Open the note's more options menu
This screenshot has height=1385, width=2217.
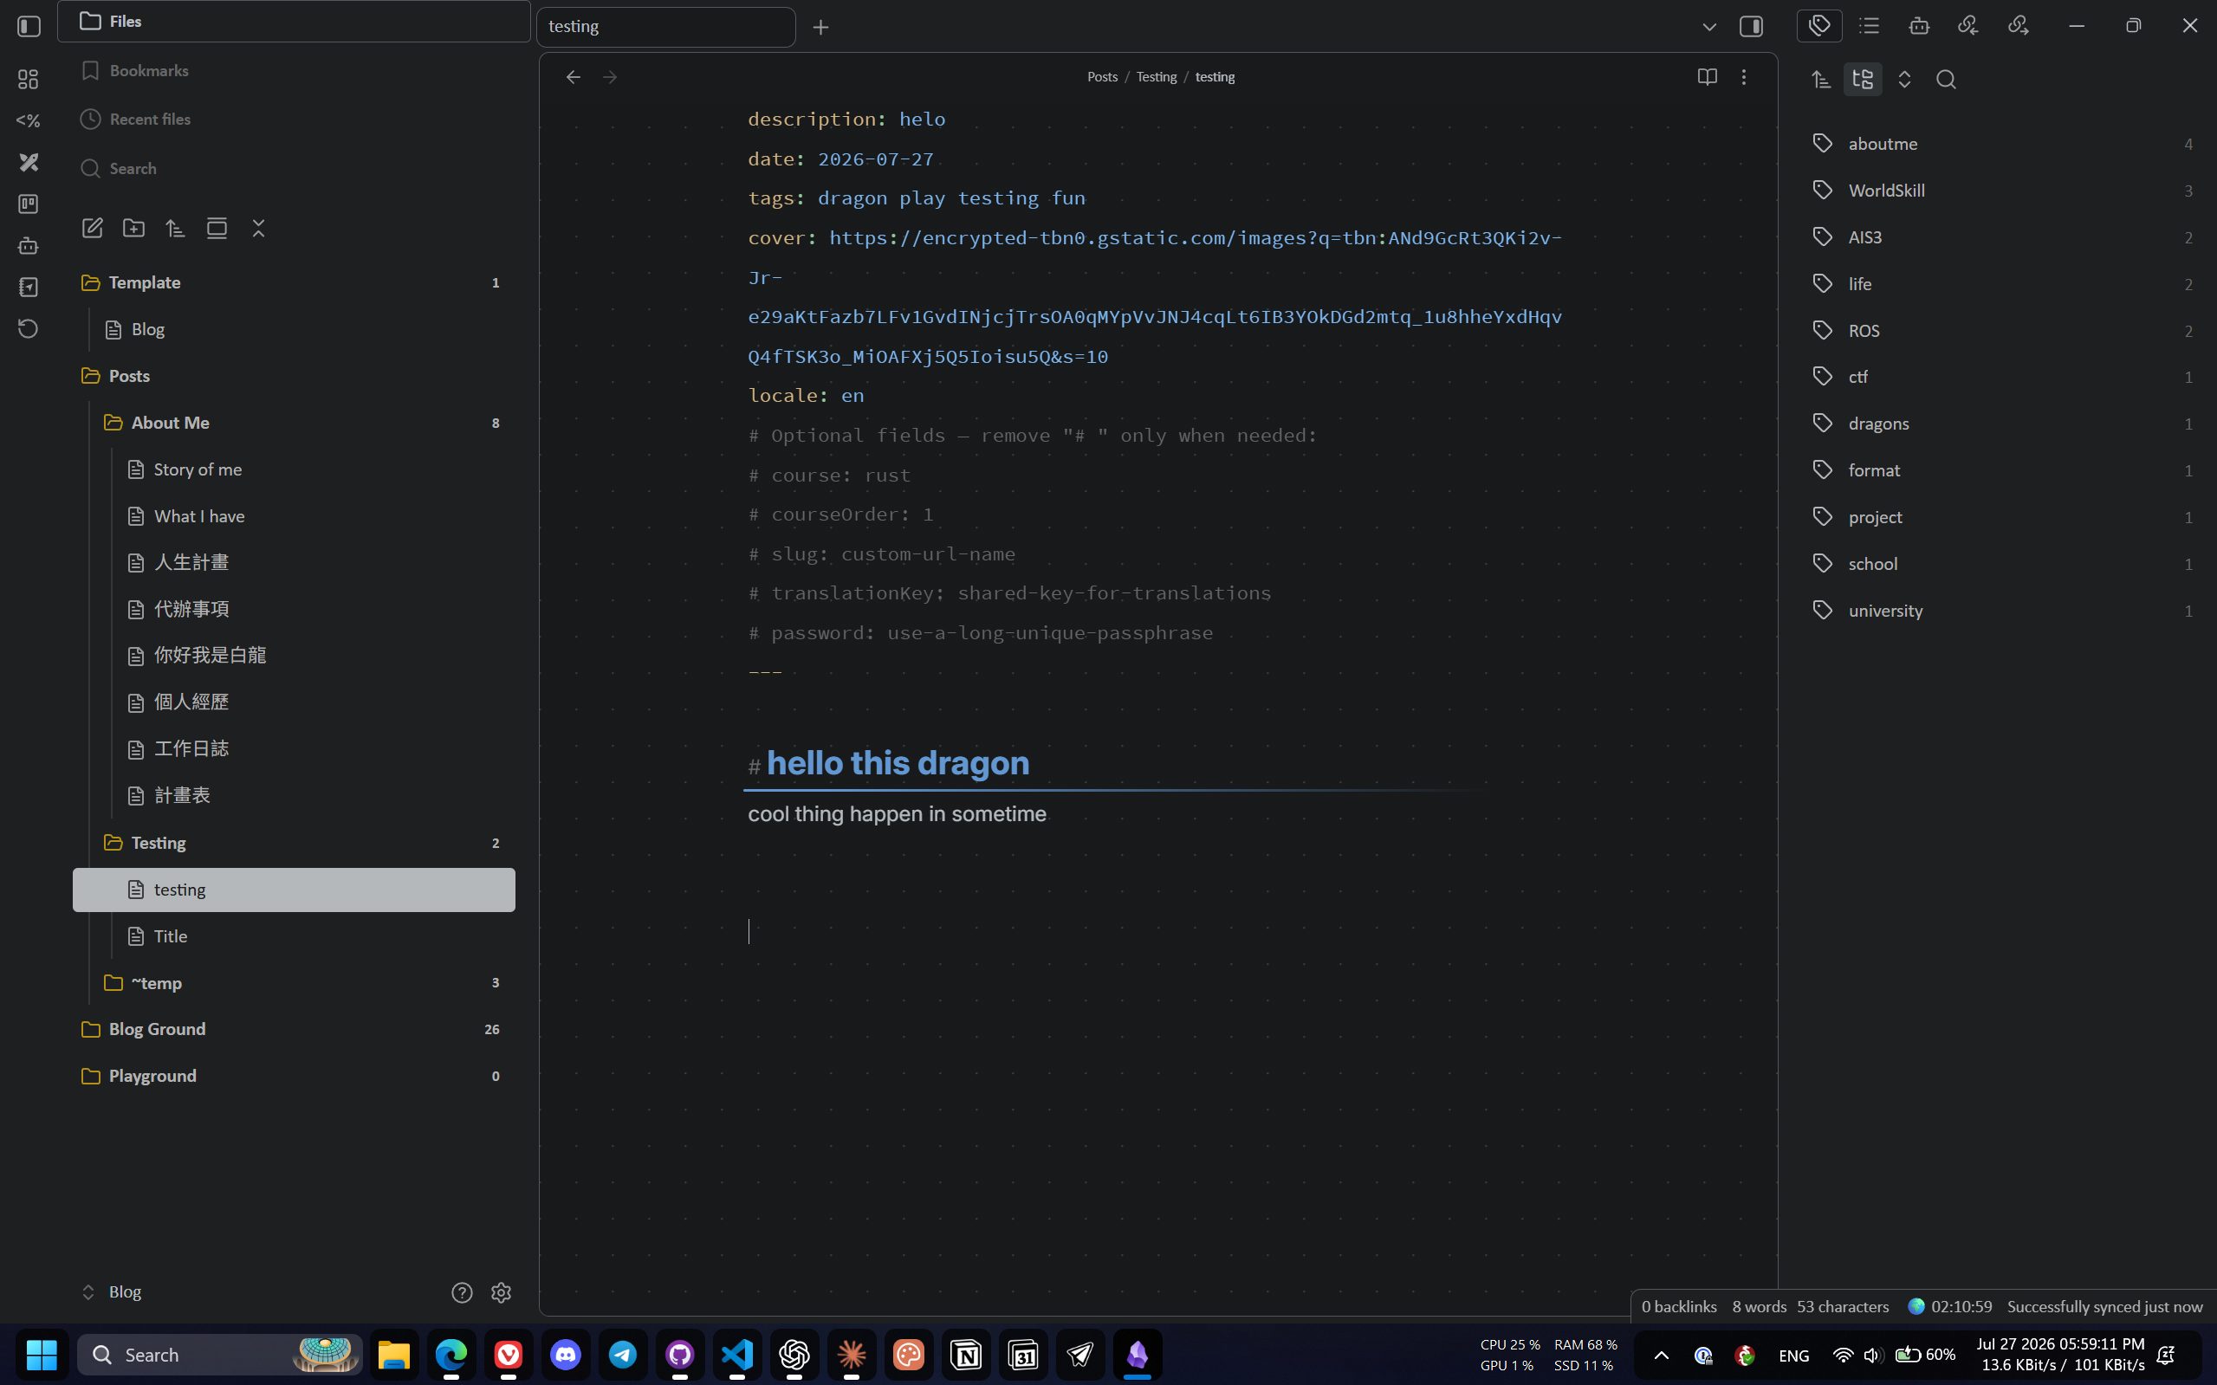[1743, 77]
